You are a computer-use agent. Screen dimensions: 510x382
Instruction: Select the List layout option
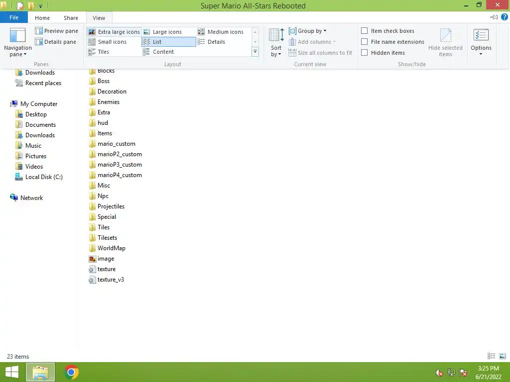coord(168,42)
